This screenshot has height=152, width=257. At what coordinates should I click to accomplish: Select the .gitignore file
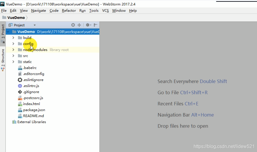[31, 92]
